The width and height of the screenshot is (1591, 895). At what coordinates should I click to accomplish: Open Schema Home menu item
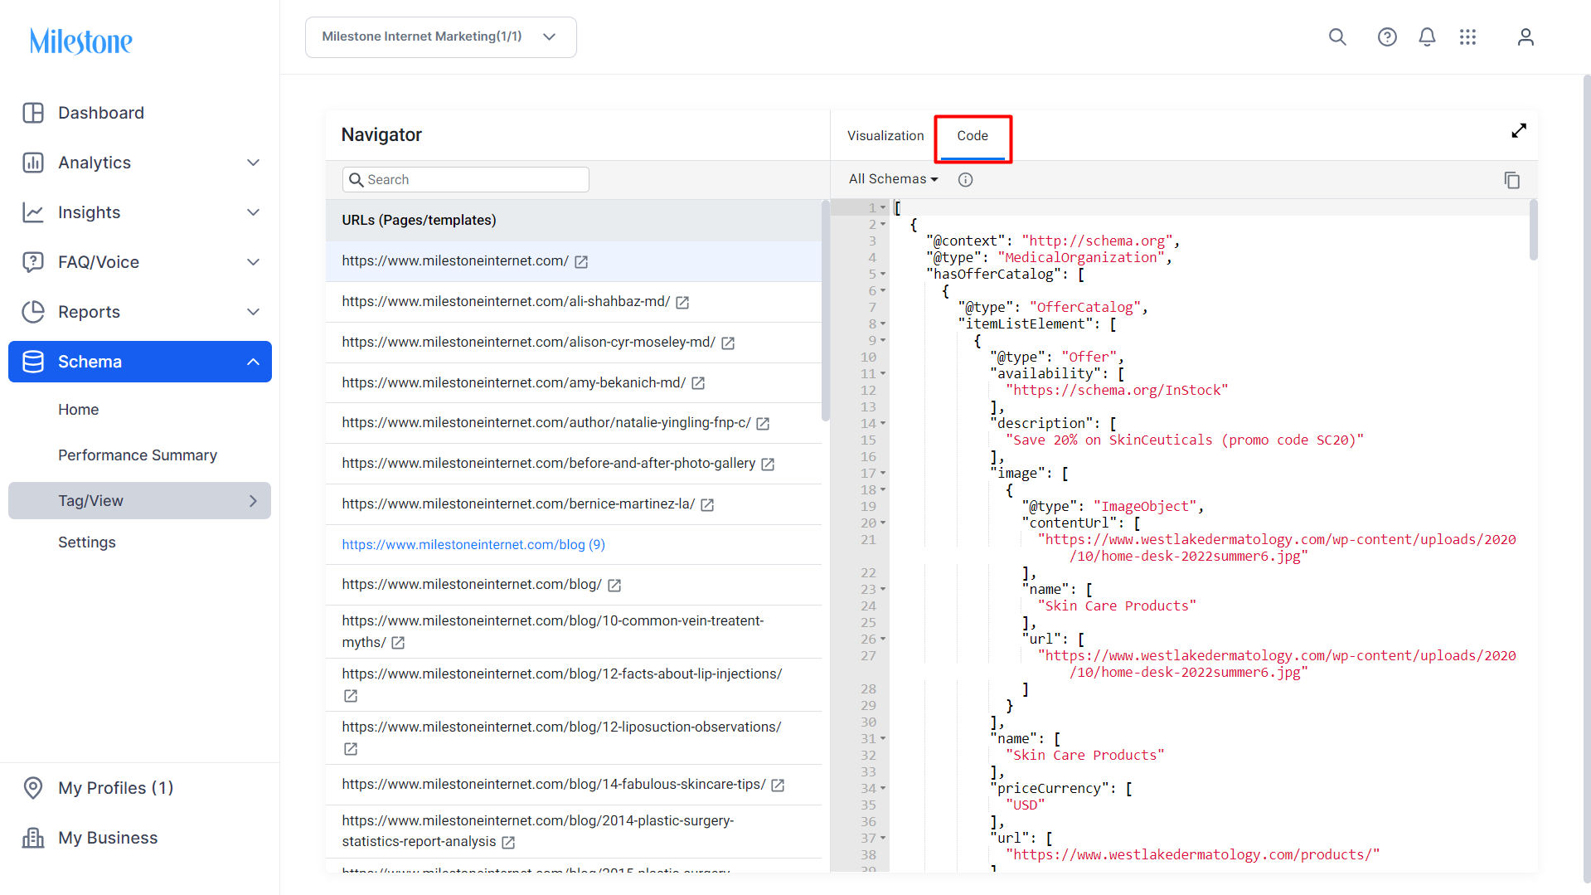[79, 410]
